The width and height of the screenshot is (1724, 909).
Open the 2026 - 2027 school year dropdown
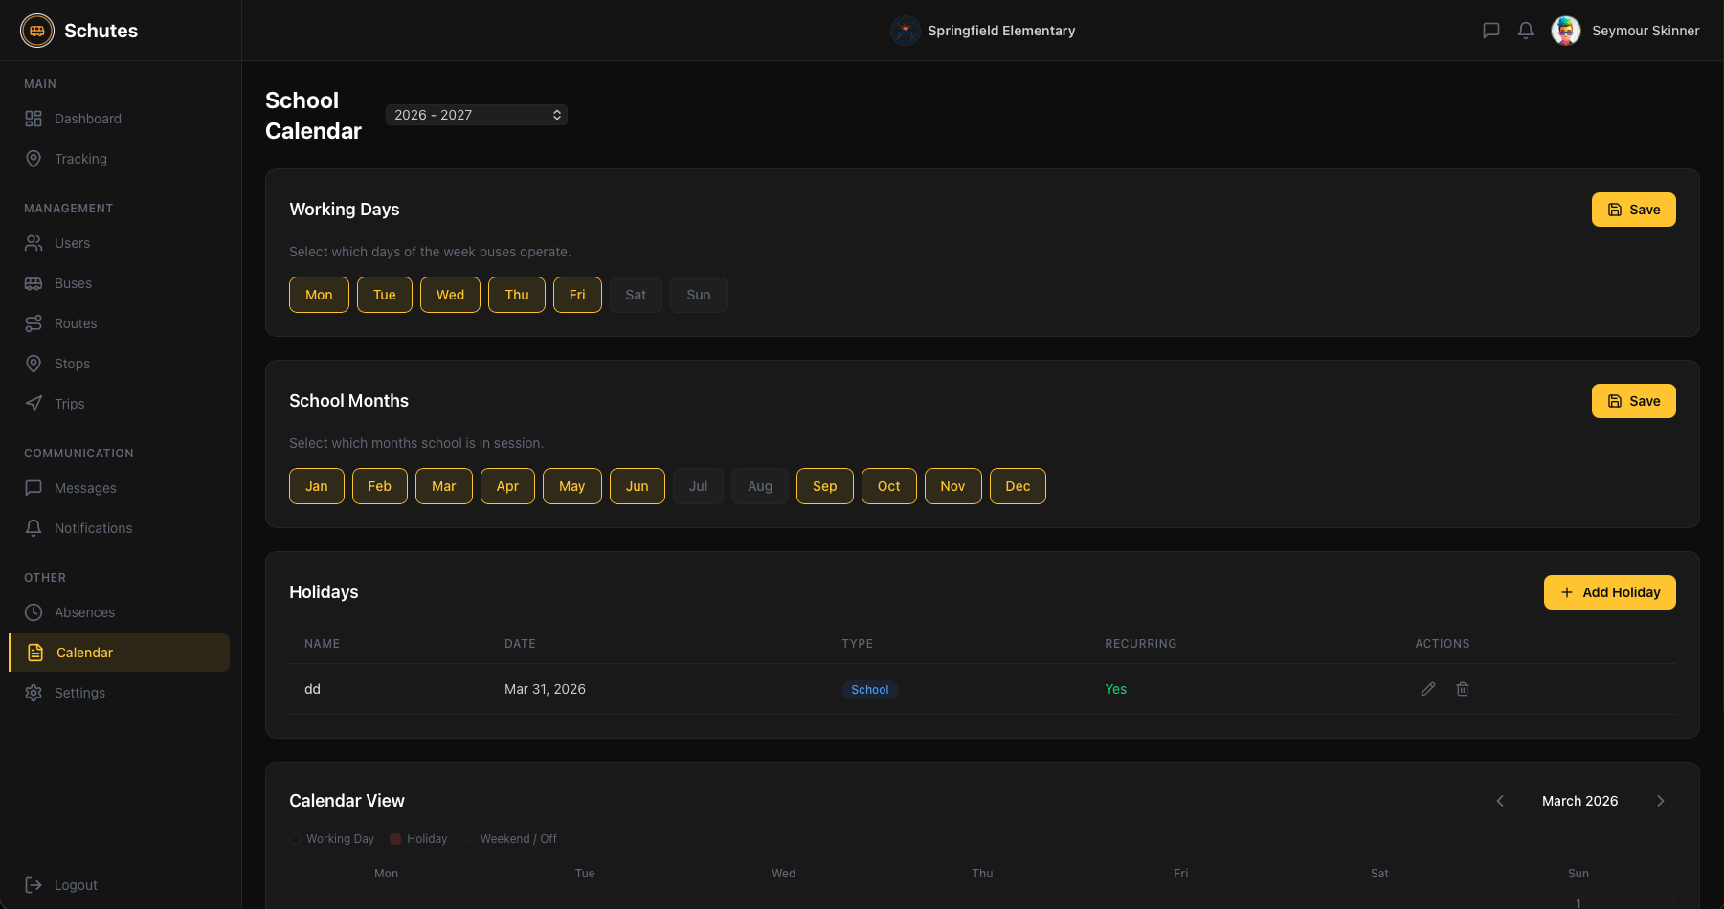pyautogui.click(x=476, y=115)
